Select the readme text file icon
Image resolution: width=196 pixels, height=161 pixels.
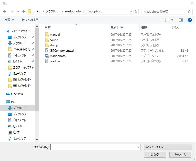47,61
